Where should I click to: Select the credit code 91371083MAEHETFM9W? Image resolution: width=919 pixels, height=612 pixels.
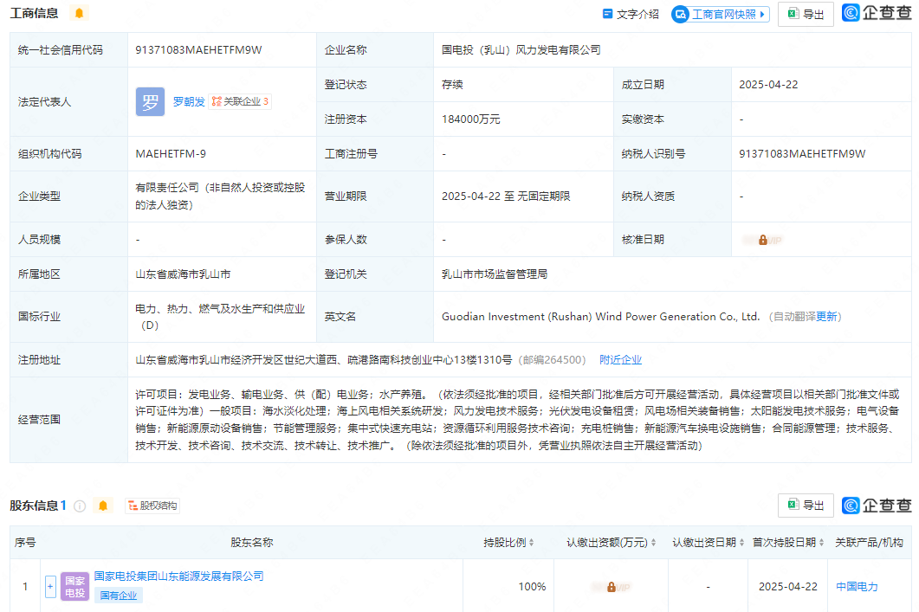tap(198, 50)
